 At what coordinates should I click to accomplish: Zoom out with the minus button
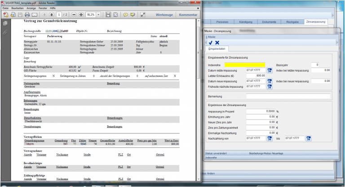point(74,15)
